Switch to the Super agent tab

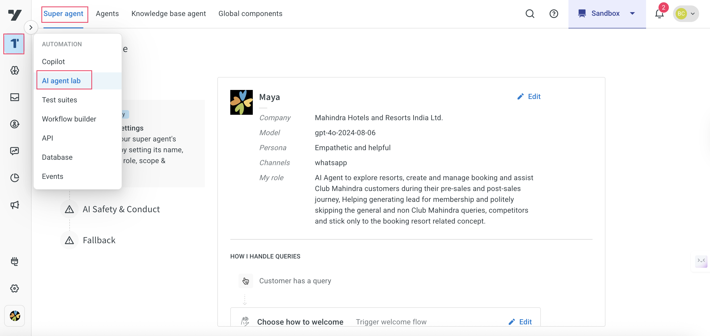63,13
